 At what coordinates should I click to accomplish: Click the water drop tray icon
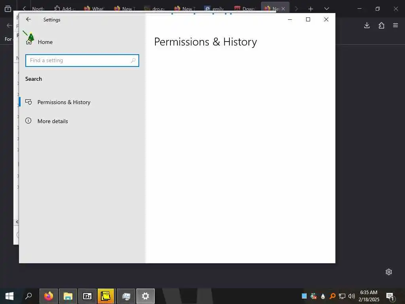(x=323, y=296)
